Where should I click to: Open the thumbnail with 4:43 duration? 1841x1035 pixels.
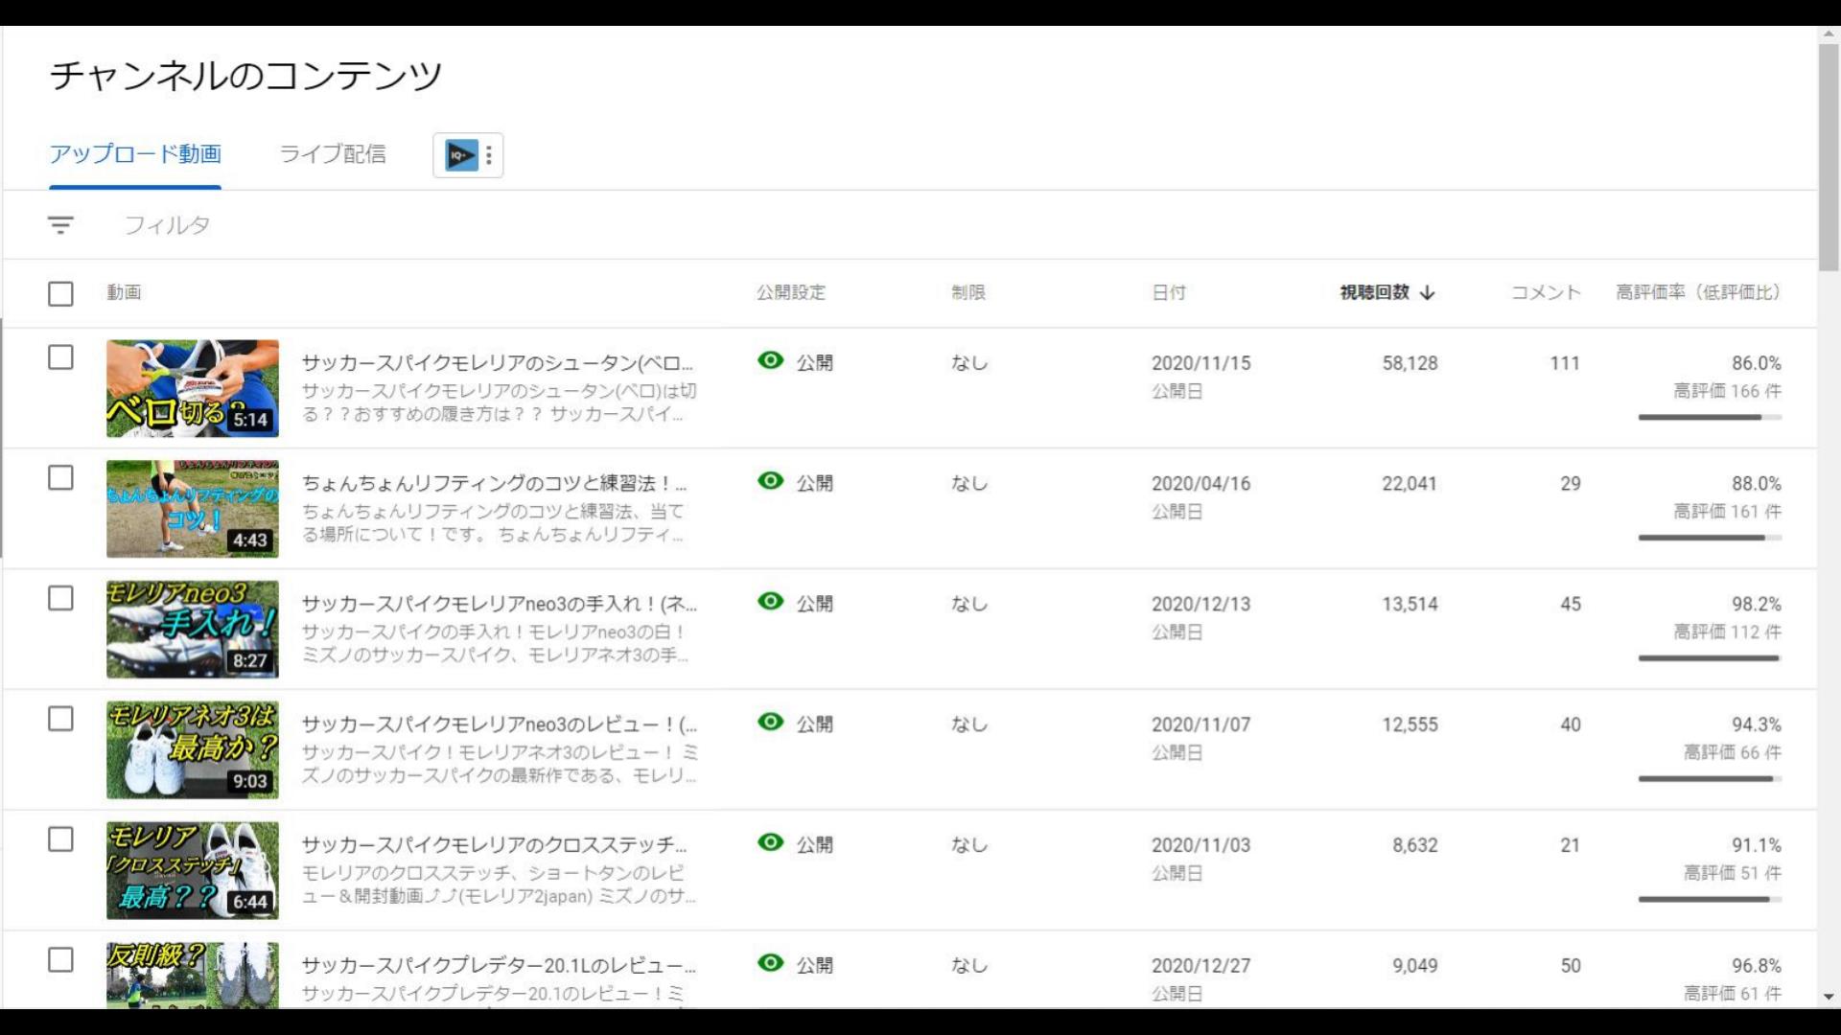193,509
